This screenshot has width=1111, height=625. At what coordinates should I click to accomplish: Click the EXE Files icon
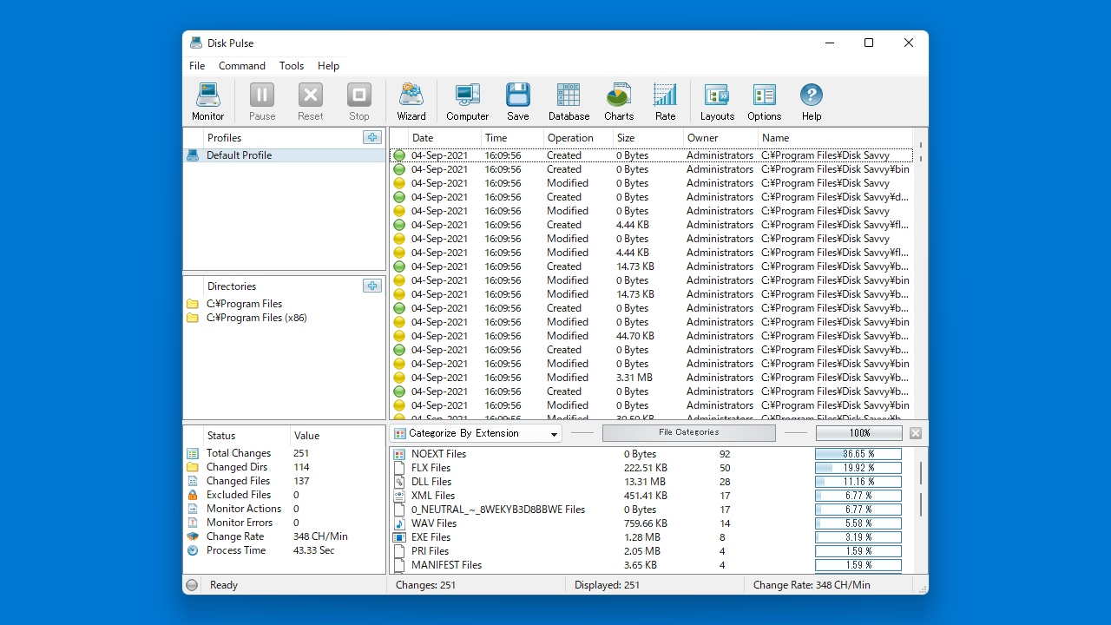pyautogui.click(x=399, y=537)
